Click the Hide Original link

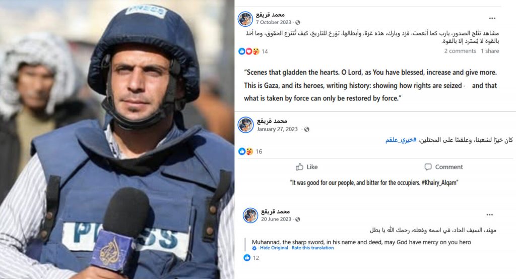274,248
